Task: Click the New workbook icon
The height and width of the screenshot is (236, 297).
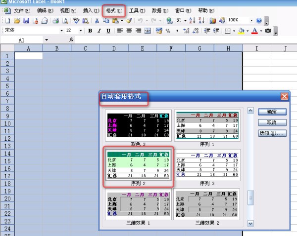Action: click(x=7, y=20)
